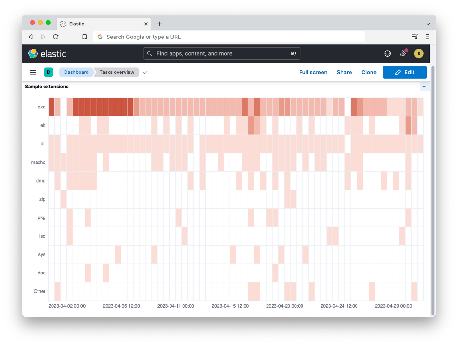Viewport: 458px width, 346px height.
Task: Expand the browser tab list chevron
Action: (428, 24)
